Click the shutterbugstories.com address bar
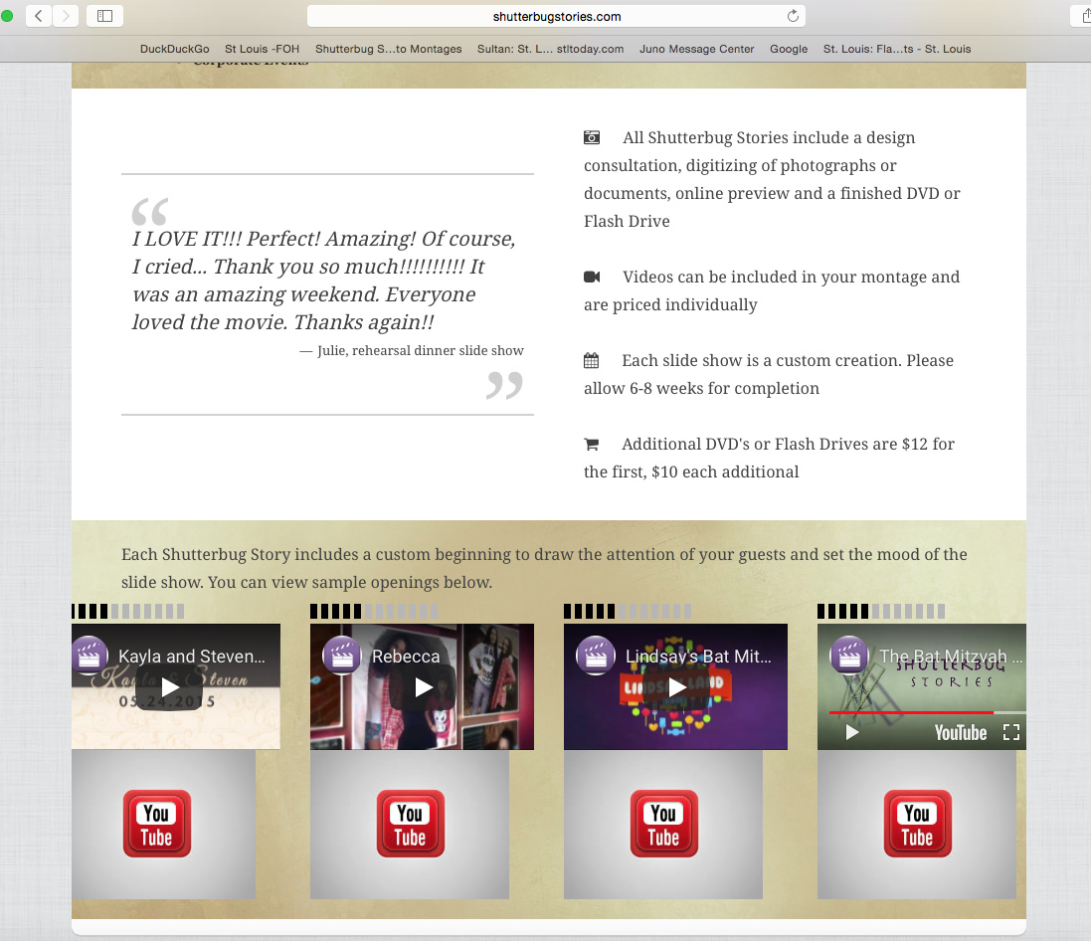This screenshot has height=941, width=1091. tap(557, 16)
